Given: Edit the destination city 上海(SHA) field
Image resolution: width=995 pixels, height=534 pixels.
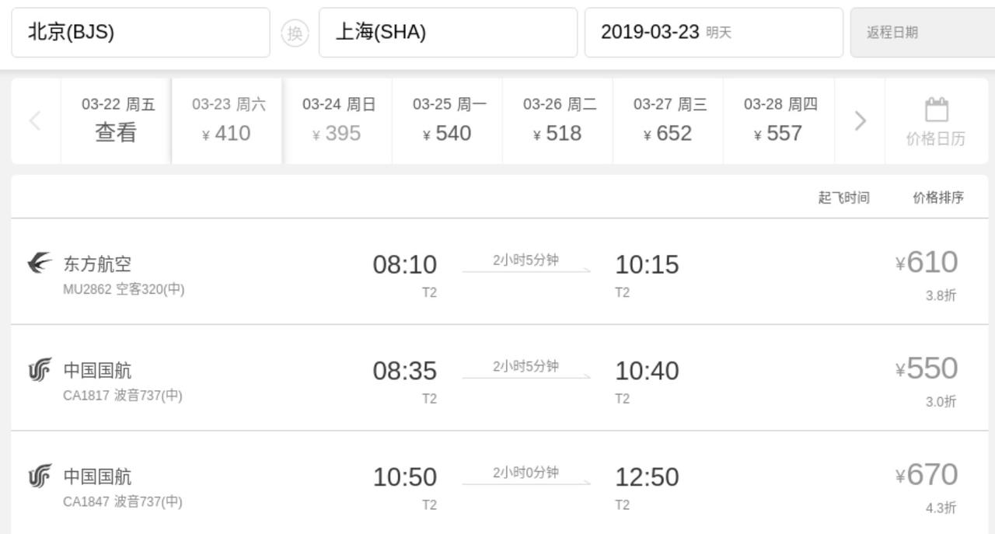Looking at the screenshot, I should point(448,33).
